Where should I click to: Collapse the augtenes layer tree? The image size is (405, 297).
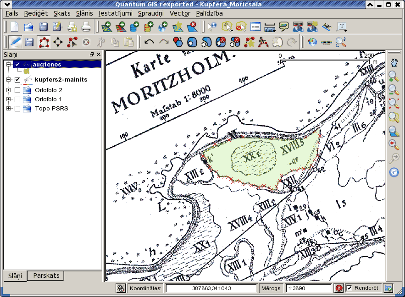[9, 64]
